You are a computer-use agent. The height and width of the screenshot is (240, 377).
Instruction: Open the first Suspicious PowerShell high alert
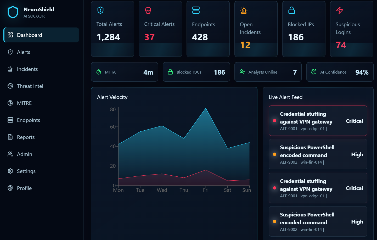[x=318, y=154]
